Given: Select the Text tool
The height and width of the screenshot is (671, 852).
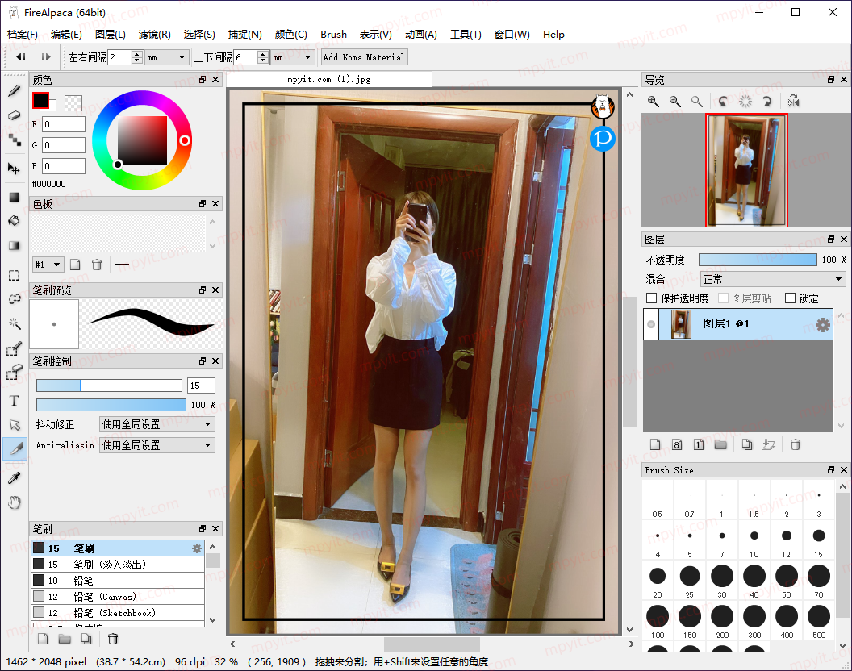Looking at the screenshot, I should pyautogui.click(x=15, y=401).
